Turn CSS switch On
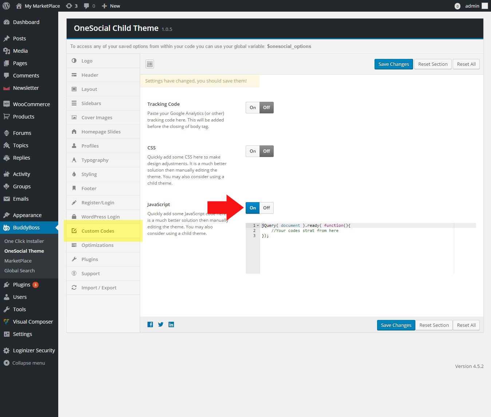The width and height of the screenshot is (491, 417). click(x=253, y=151)
